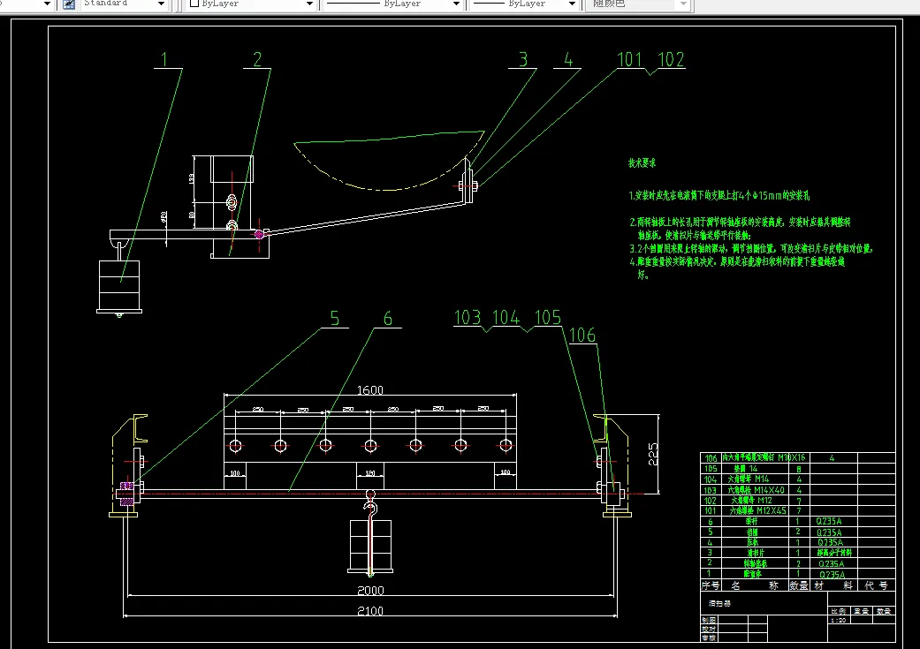
Task: Click the "序号" column header in the parts list
Action: (x=711, y=585)
